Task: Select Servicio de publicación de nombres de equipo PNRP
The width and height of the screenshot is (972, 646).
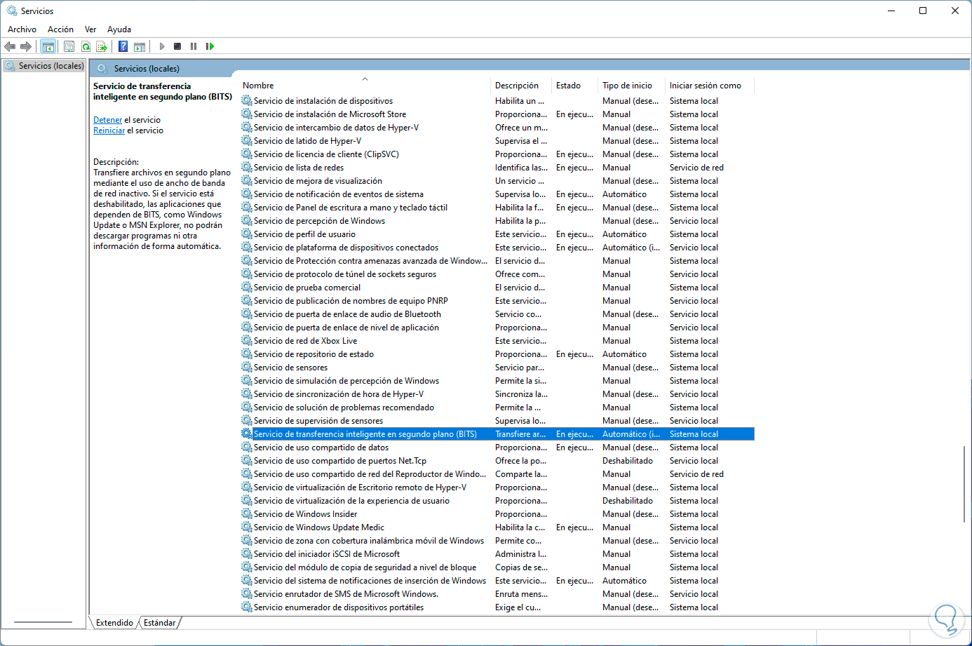Action: (497, 301)
